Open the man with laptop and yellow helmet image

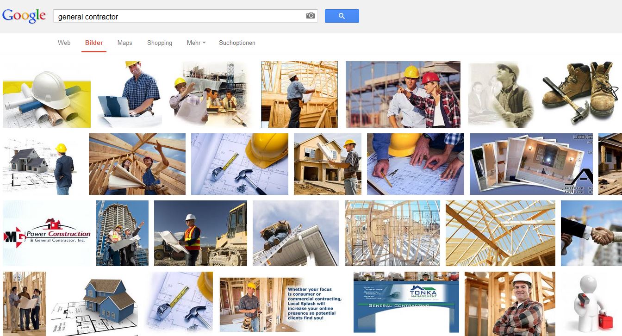coord(130,94)
